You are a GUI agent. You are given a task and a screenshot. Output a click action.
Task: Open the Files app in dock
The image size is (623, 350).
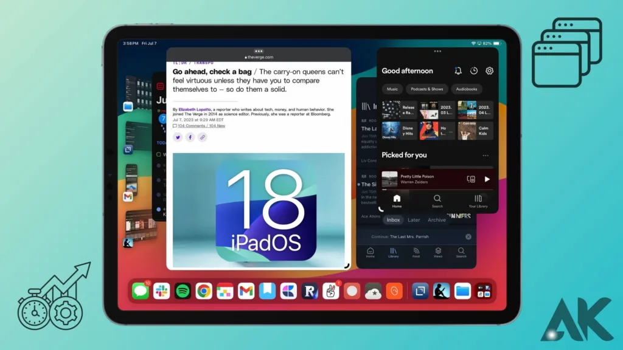(x=462, y=291)
